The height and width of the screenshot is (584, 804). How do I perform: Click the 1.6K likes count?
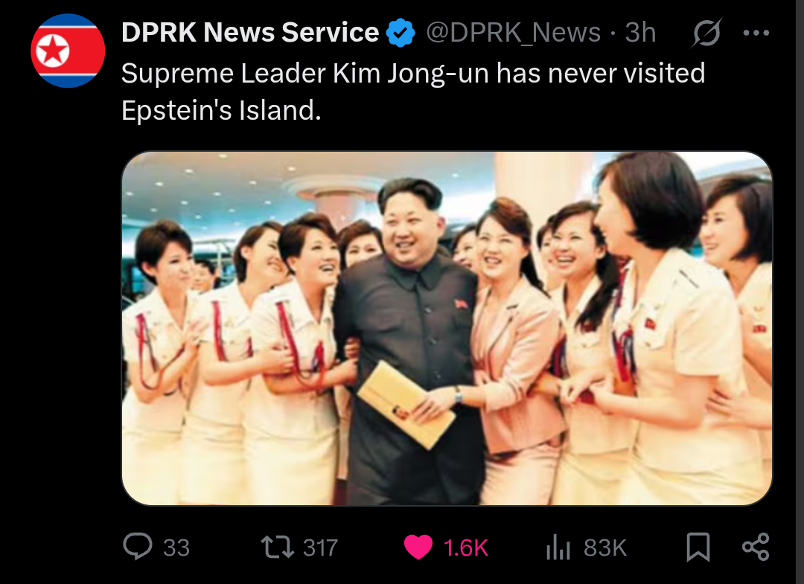click(465, 548)
